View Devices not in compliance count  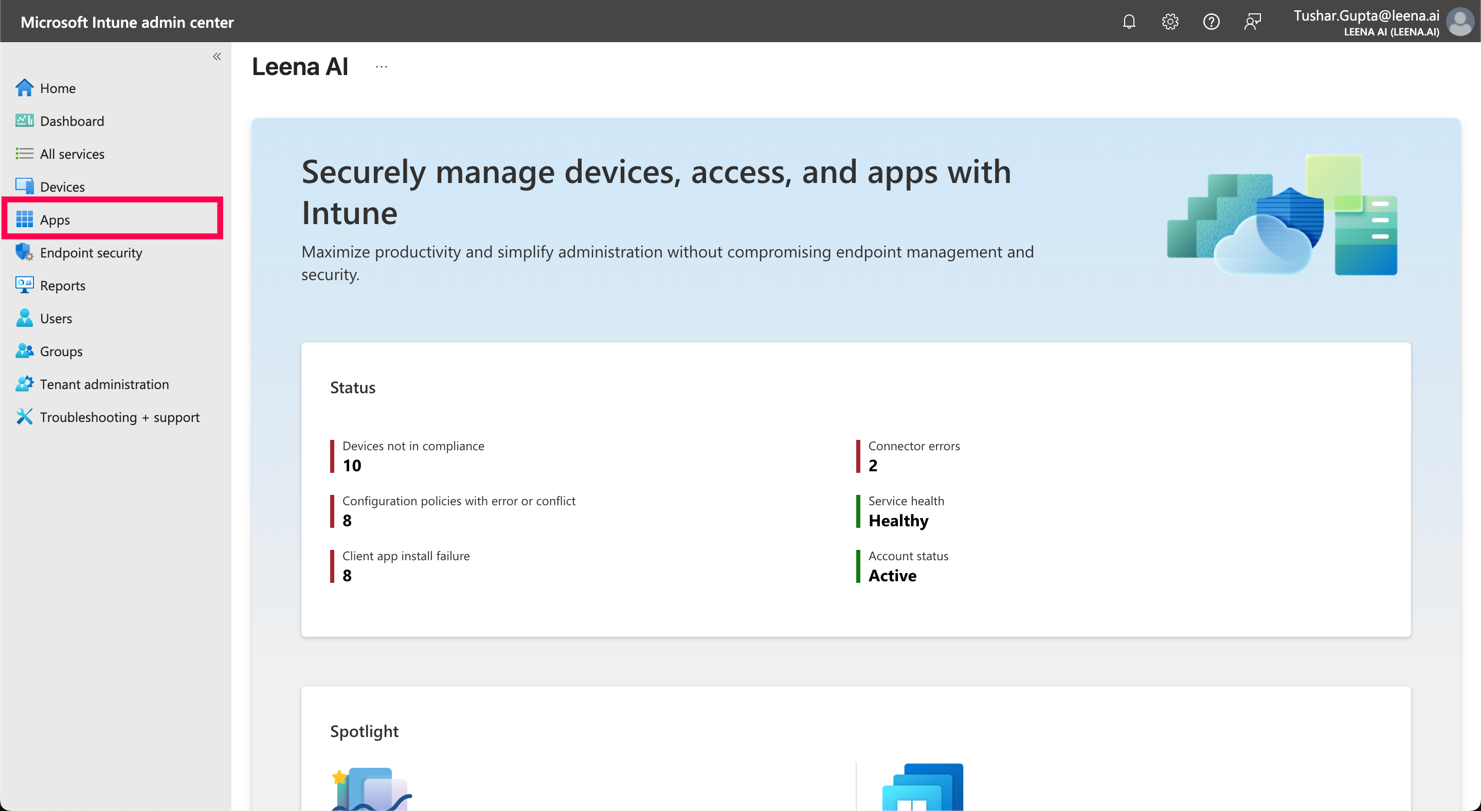click(413, 456)
